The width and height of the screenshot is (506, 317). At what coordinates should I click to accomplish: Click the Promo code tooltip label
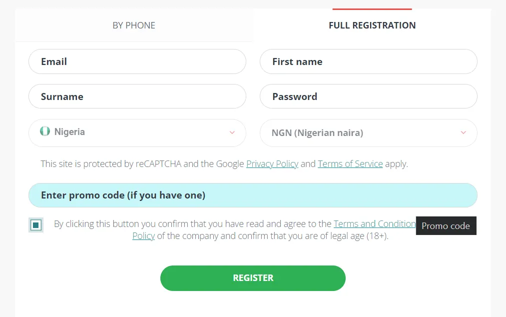(x=446, y=225)
